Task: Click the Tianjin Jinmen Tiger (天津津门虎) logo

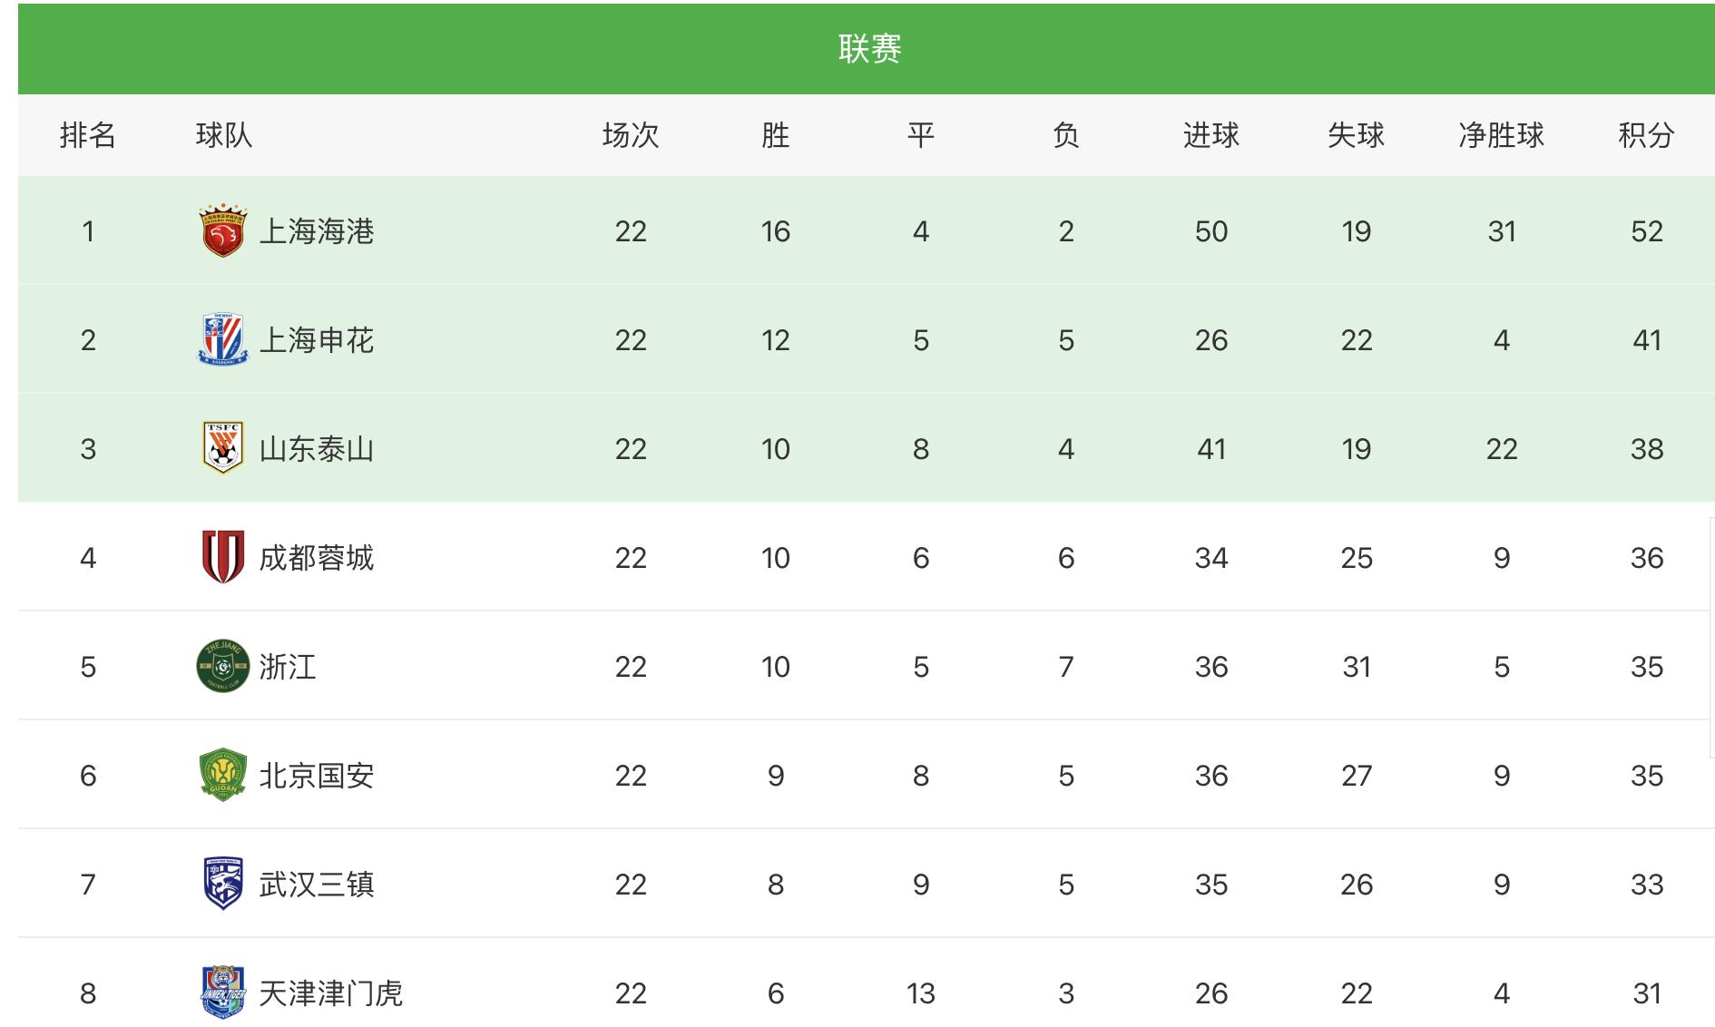Action: click(x=222, y=993)
